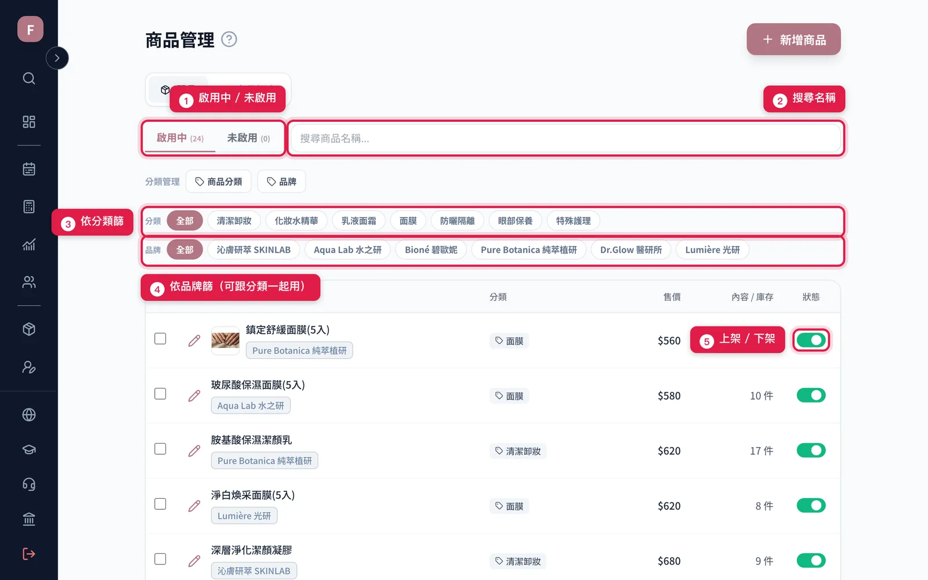The width and height of the screenshot is (928, 580).
Task: Filter by category 化妝水精華
Action: [x=296, y=221]
